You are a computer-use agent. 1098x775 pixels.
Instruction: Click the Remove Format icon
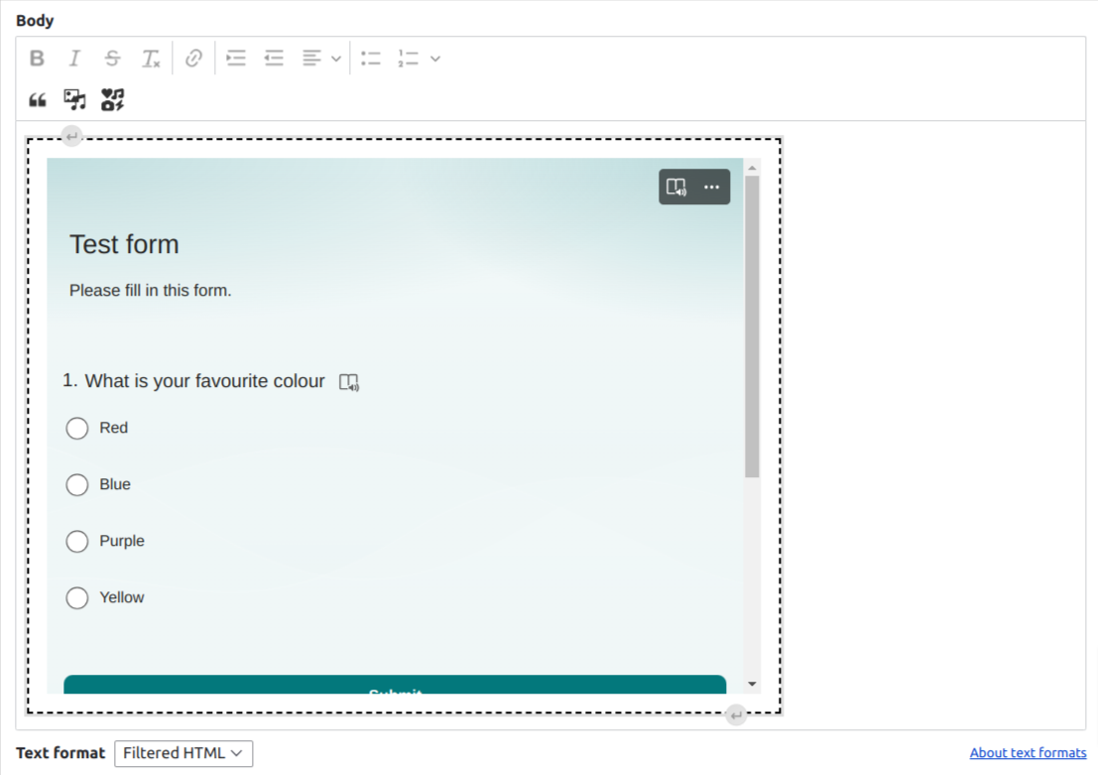pyautogui.click(x=151, y=58)
